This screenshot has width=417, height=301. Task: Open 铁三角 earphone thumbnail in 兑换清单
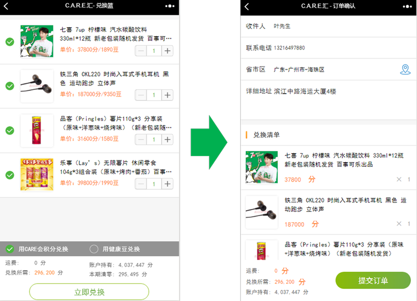click(x=262, y=212)
